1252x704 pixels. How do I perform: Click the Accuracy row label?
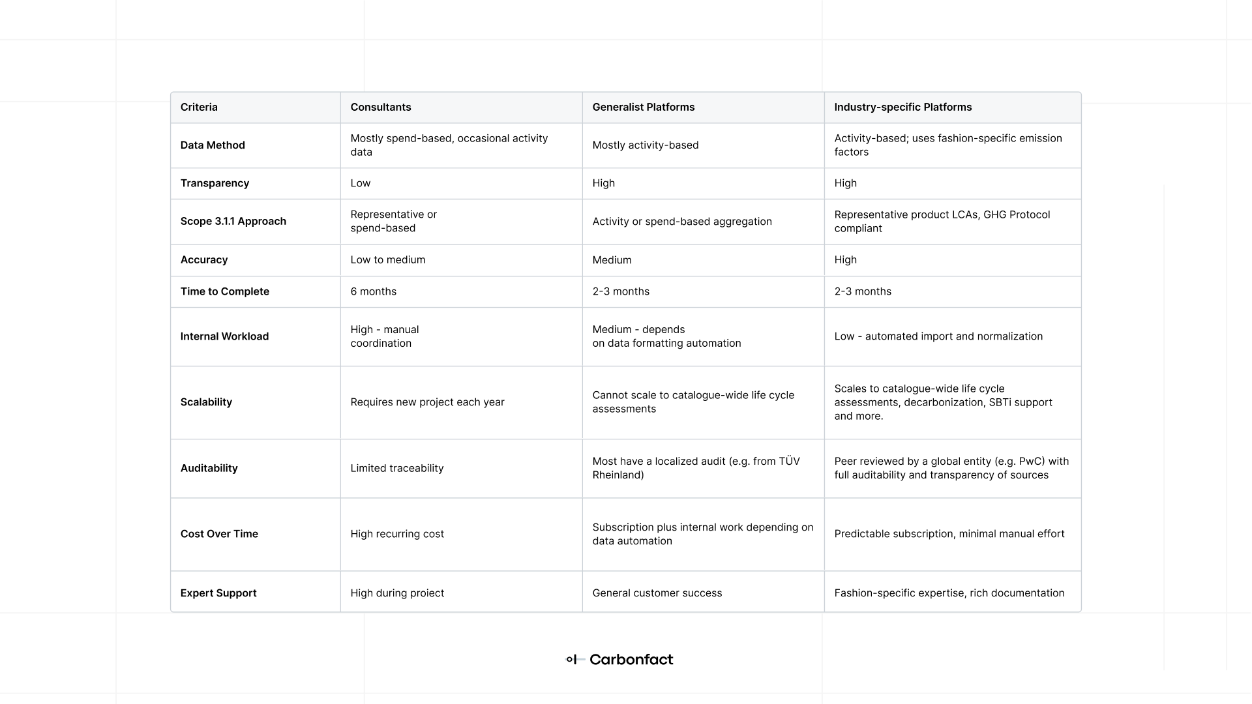pyautogui.click(x=204, y=260)
